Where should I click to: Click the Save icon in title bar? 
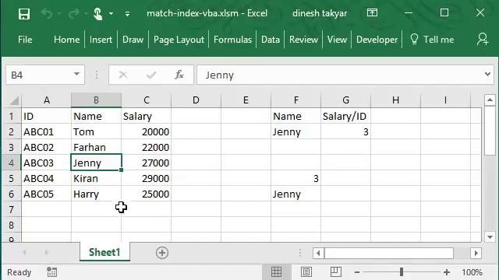click(24, 14)
